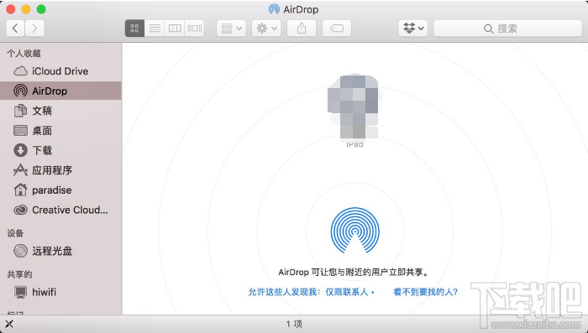Click the 1 项 status bar text

coord(294,324)
